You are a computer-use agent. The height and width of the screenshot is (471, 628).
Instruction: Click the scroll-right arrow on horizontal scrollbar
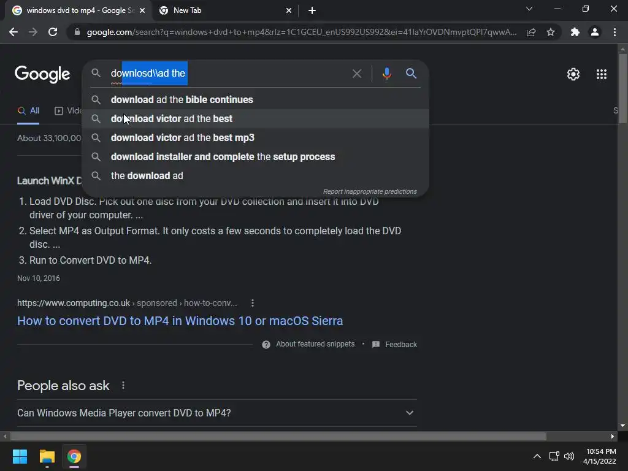pos(613,437)
